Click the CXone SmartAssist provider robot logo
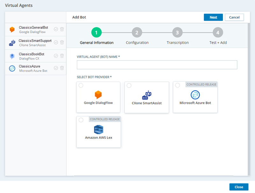Viewport: 255px width, 193px height. (147, 95)
